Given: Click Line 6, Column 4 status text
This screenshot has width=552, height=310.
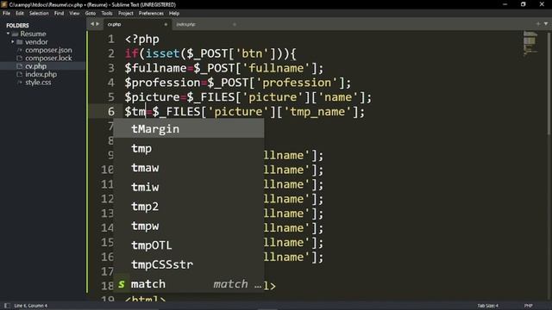Looking at the screenshot, I should 31,306.
